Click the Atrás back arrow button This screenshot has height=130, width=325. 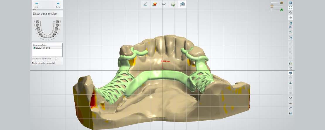click(36, 4)
